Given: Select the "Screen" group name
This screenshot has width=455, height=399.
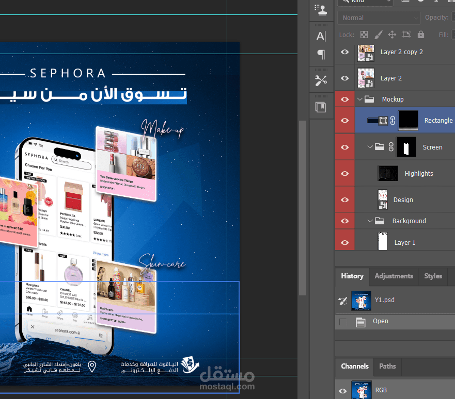Looking at the screenshot, I should pyautogui.click(x=433, y=147).
